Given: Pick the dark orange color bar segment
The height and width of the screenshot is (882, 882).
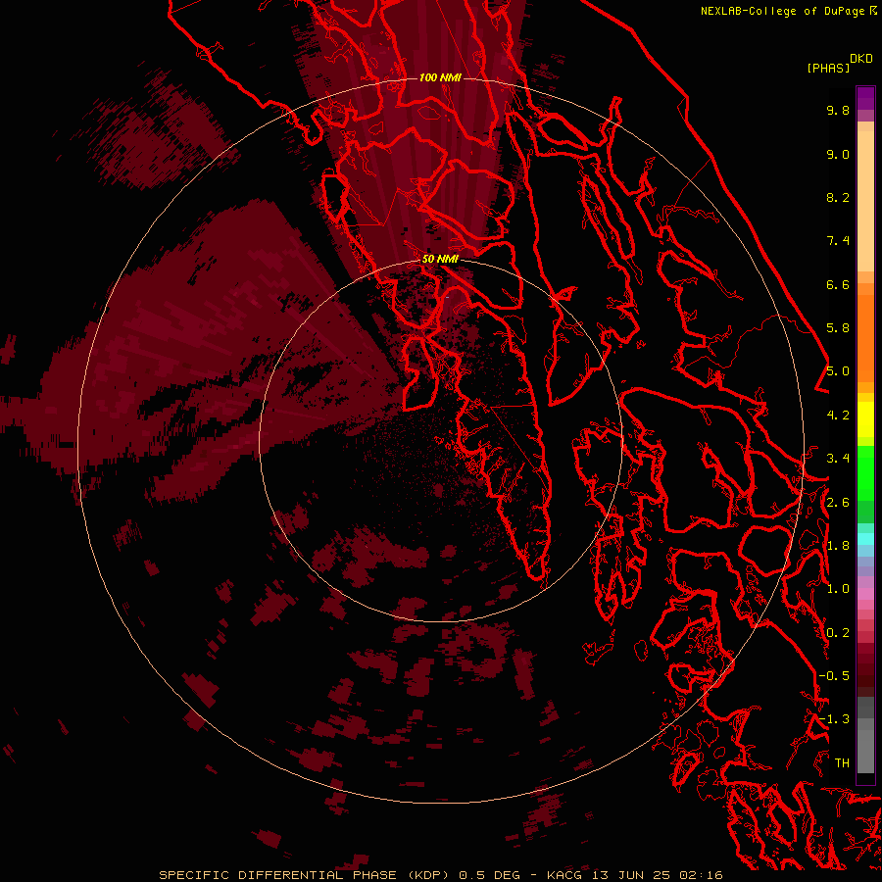Looking at the screenshot, I should coord(865,338).
